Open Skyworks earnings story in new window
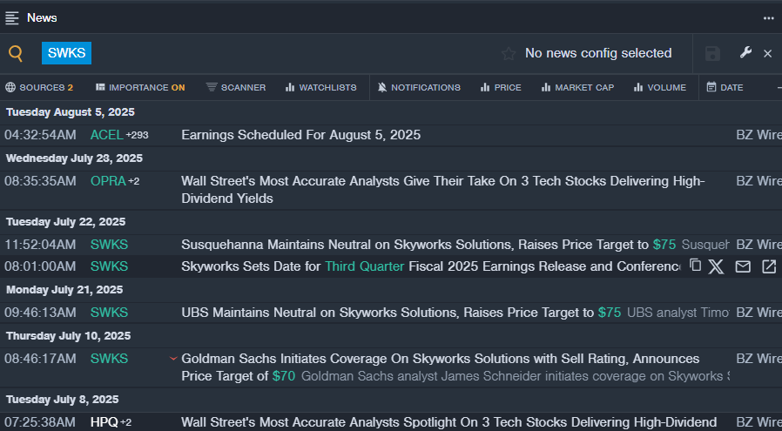The width and height of the screenshot is (782, 431). [769, 267]
